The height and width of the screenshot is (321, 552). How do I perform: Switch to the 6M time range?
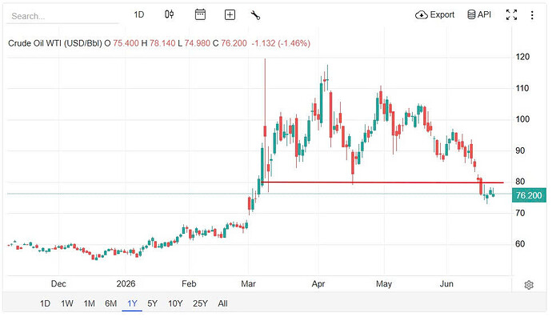coord(110,303)
